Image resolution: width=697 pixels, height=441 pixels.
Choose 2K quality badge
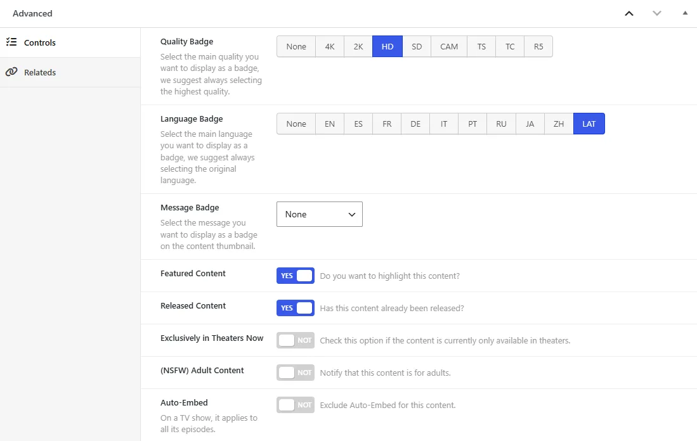(358, 47)
